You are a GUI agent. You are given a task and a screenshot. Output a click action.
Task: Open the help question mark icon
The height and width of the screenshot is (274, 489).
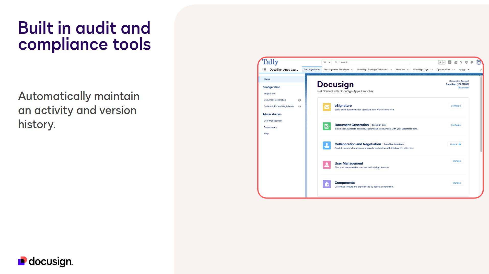click(461, 62)
